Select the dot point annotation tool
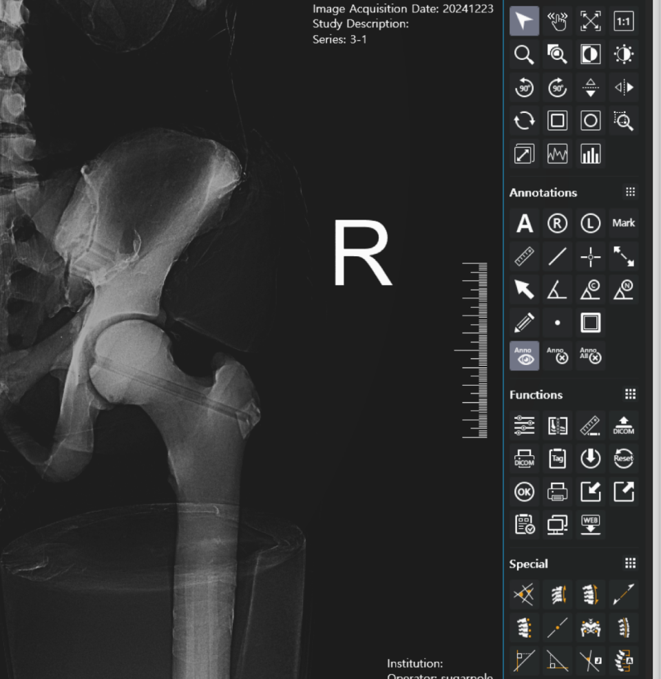661x679 pixels. [x=558, y=323]
